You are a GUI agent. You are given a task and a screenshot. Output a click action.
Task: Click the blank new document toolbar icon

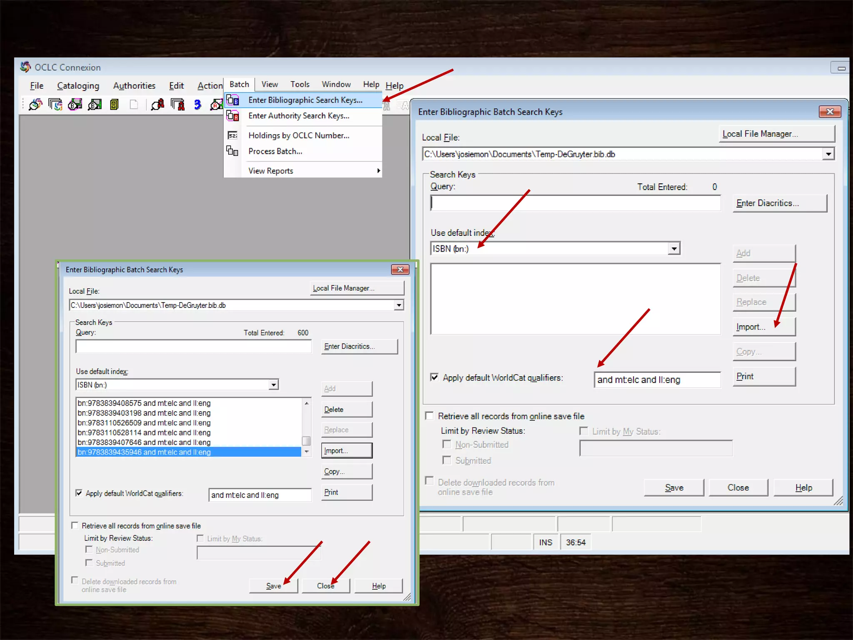(134, 104)
